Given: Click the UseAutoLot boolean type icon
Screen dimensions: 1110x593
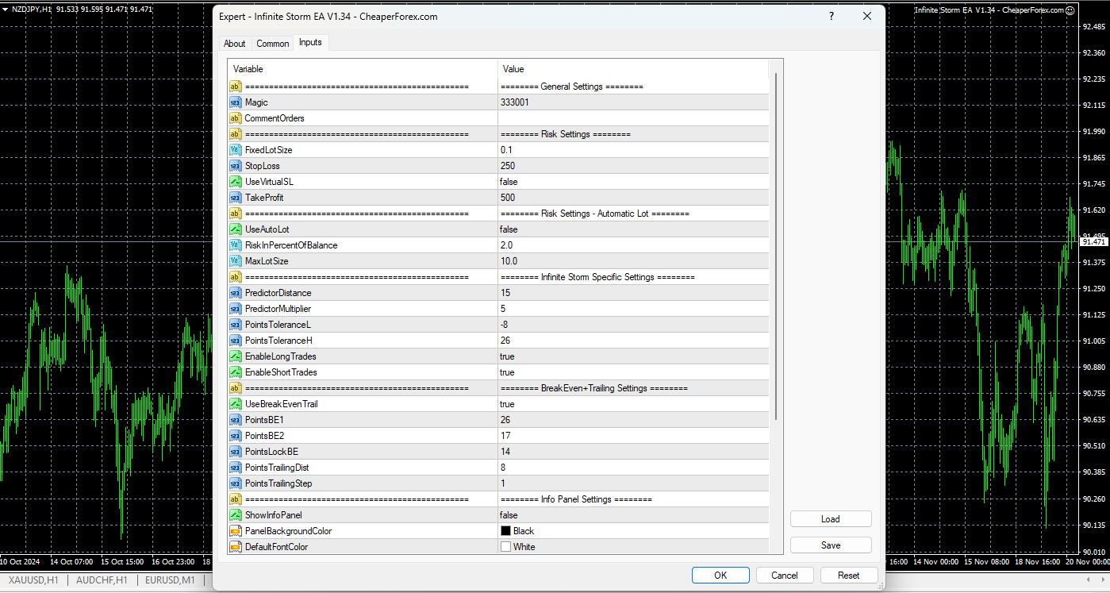Looking at the screenshot, I should click(235, 229).
